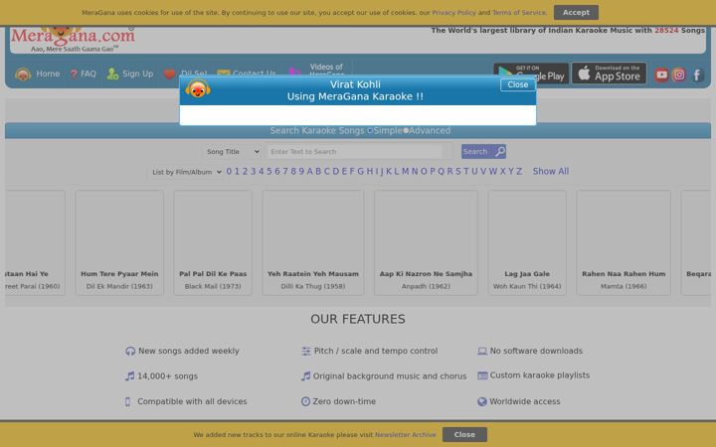Open the List by Film/Album dropdown

click(x=186, y=172)
